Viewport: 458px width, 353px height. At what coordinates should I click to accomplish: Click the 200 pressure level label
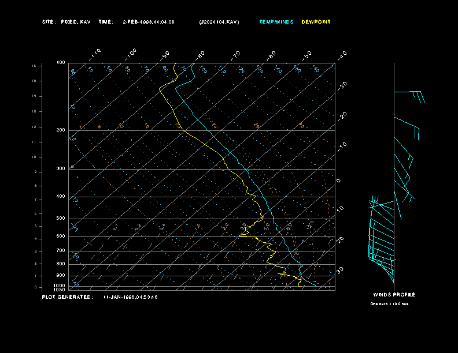pyautogui.click(x=61, y=130)
